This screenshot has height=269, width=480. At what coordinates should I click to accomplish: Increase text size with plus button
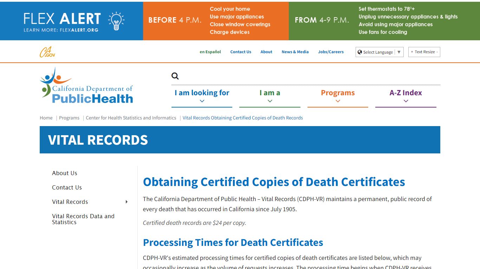point(412,52)
